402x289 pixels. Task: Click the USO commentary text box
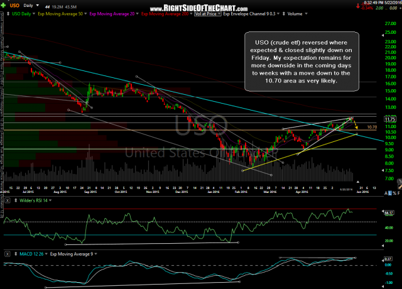click(301, 62)
